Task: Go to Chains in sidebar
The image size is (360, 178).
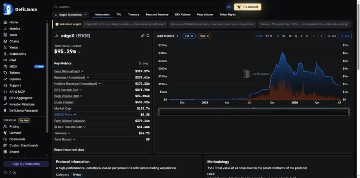Action: pos(14,41)
